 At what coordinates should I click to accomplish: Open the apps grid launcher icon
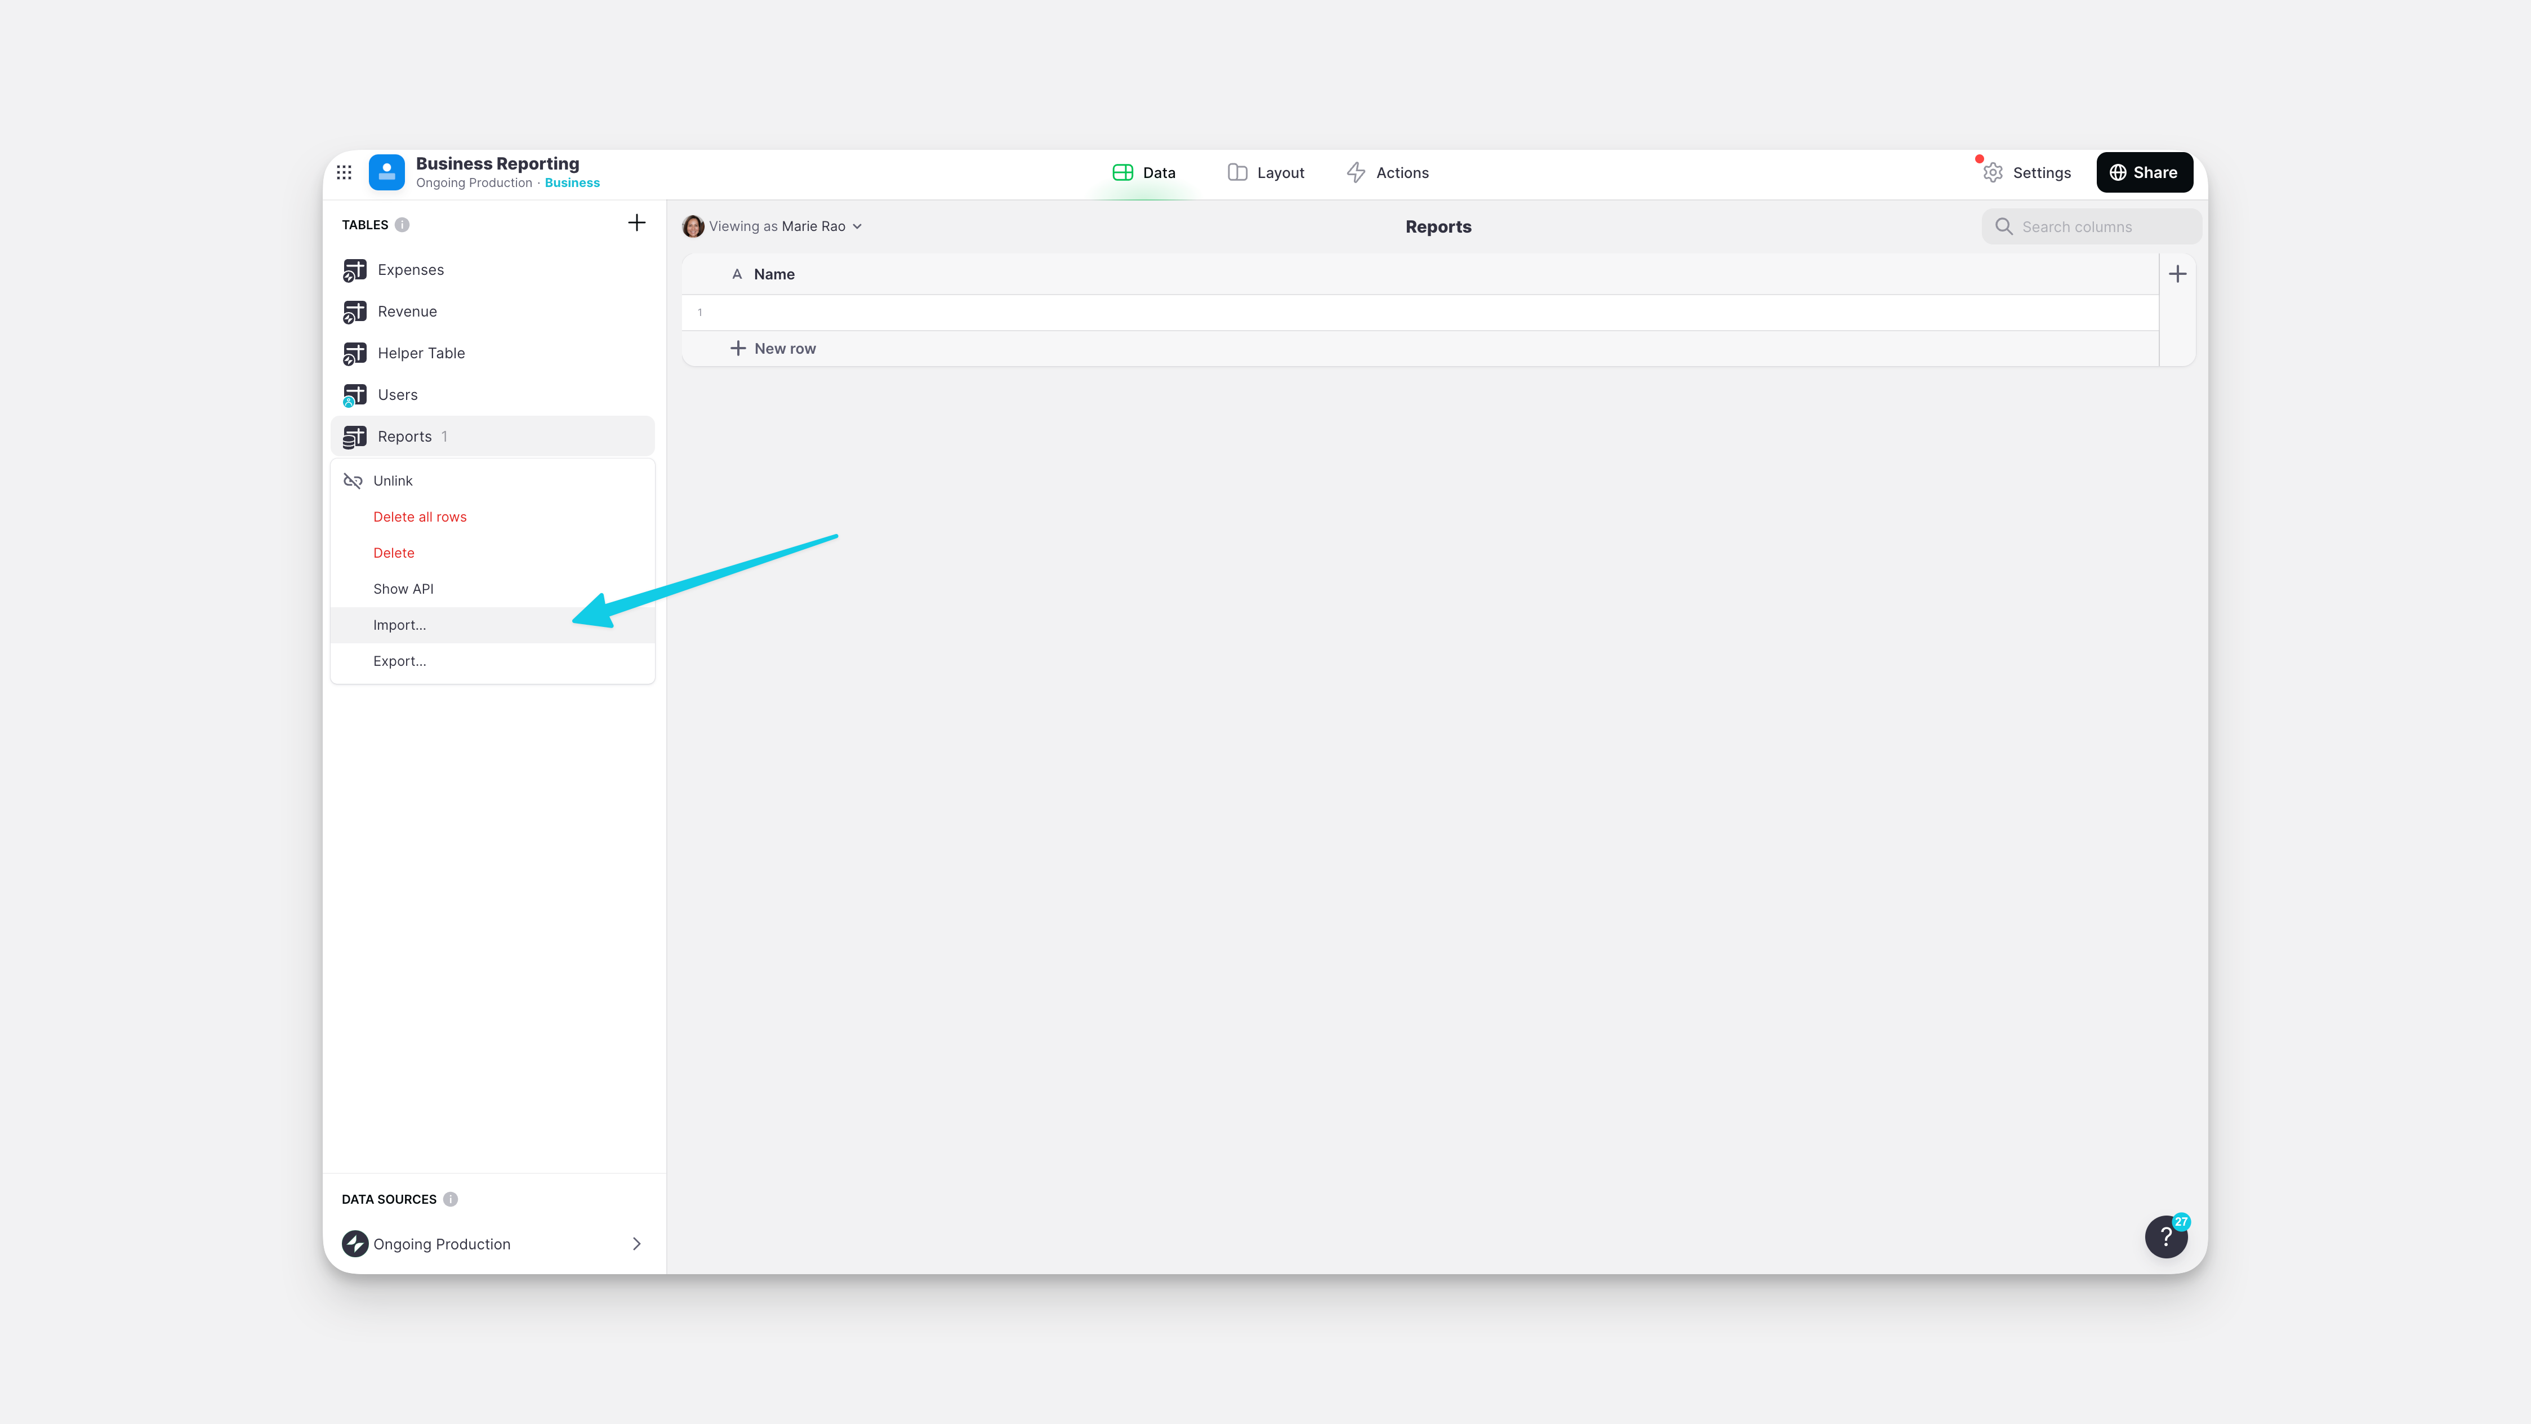pyautogui.click(x=345, y=172)
